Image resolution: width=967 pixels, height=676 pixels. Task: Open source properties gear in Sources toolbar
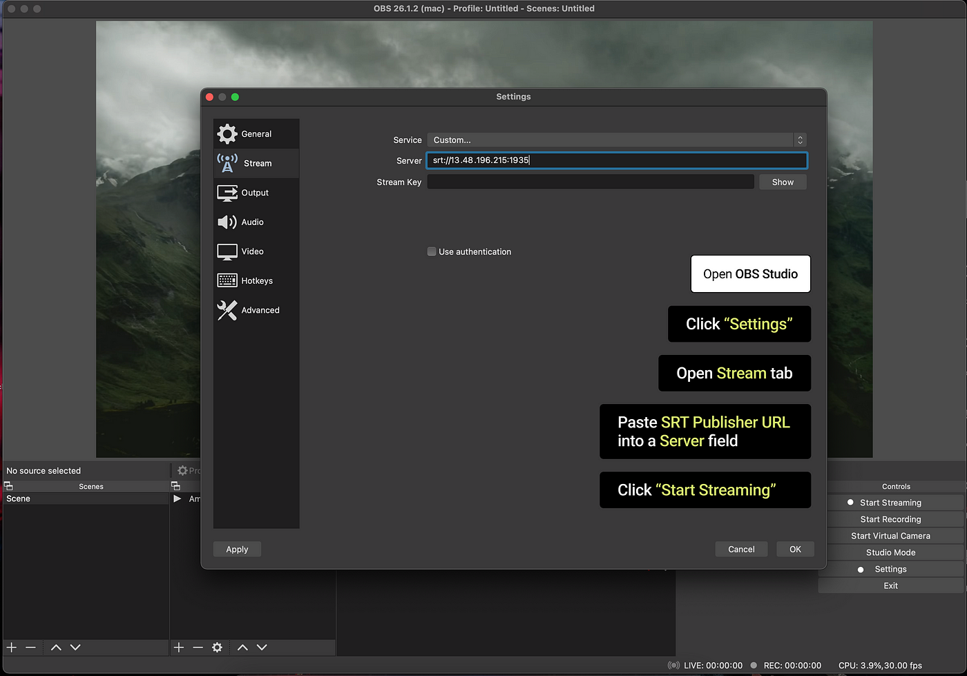pyautogui.click(x=218, y=647)
